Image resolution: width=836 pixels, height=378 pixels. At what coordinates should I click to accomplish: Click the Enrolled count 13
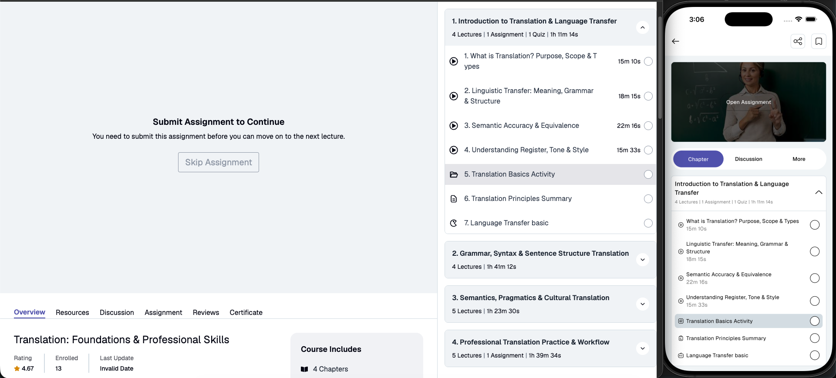click(58, 368)
